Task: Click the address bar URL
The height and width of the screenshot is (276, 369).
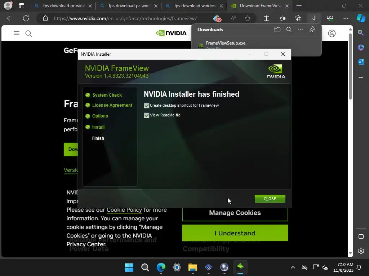Action: point(125,18)
